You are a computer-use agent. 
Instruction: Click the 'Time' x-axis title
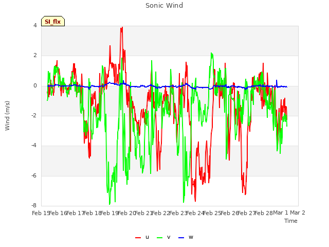click(x=291, y=221)
